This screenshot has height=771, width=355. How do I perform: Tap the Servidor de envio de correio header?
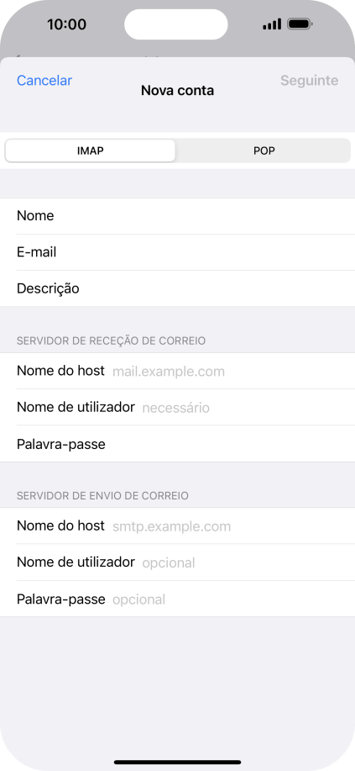(x=102, y=496)
